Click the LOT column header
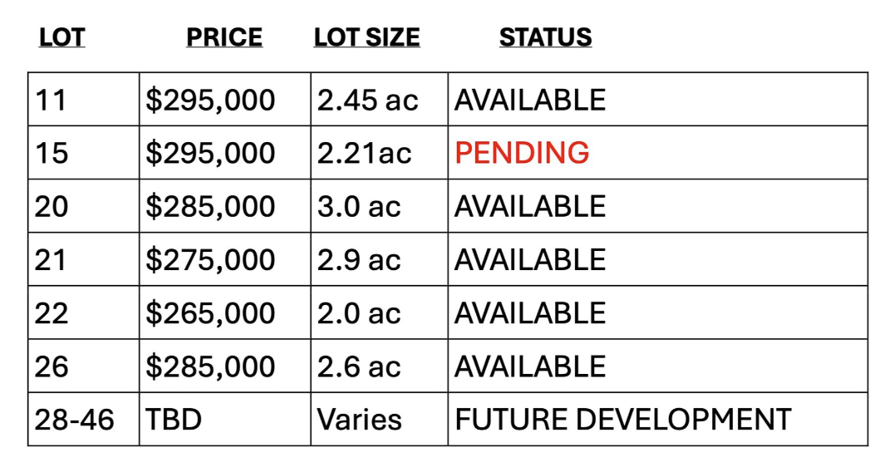The image size is (885, 472). pyautogui.click(x=62, y=38)
